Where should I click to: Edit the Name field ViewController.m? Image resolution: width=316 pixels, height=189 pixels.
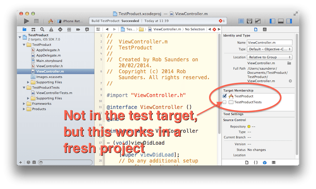pos(270,42)
